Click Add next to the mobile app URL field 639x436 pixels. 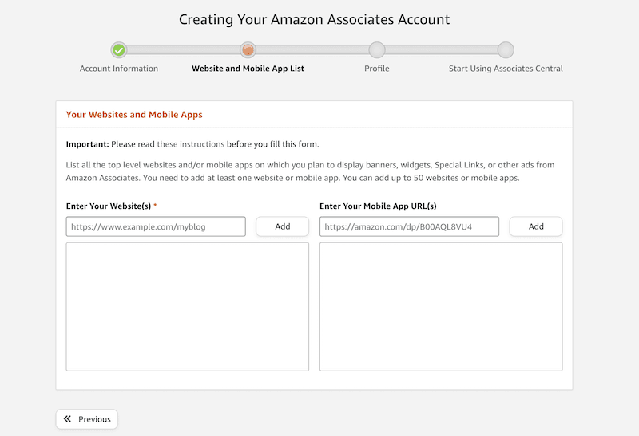point(536,226)
